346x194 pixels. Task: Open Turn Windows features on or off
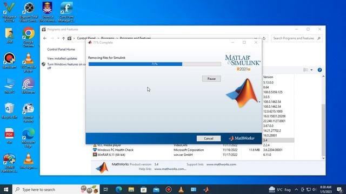[66, 66]
